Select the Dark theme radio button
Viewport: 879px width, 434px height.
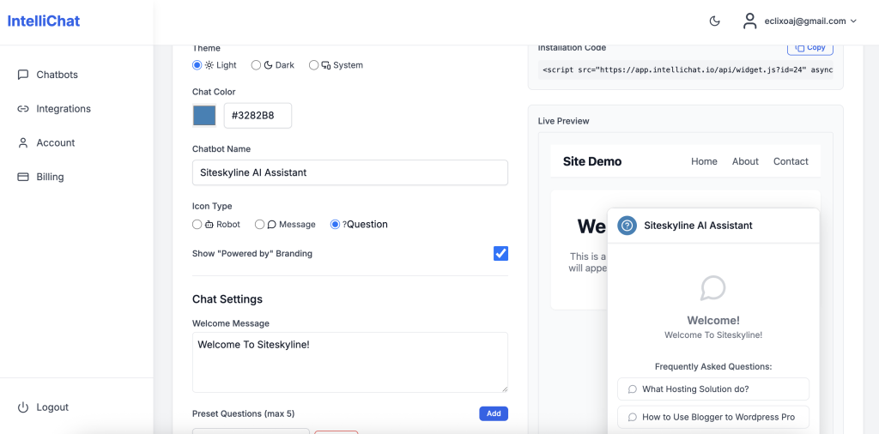[256, 65]
